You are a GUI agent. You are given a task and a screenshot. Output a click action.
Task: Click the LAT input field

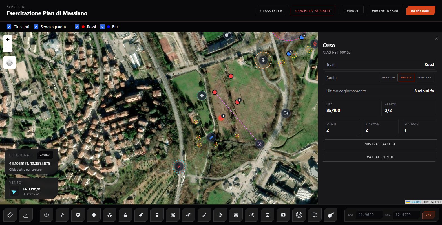(x=369, y=215)
